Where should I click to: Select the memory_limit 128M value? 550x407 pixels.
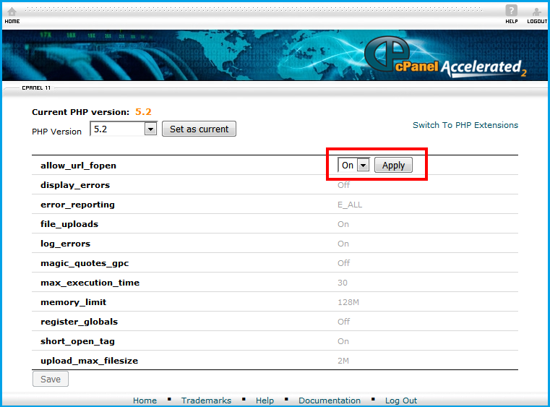tap(348, 302)
